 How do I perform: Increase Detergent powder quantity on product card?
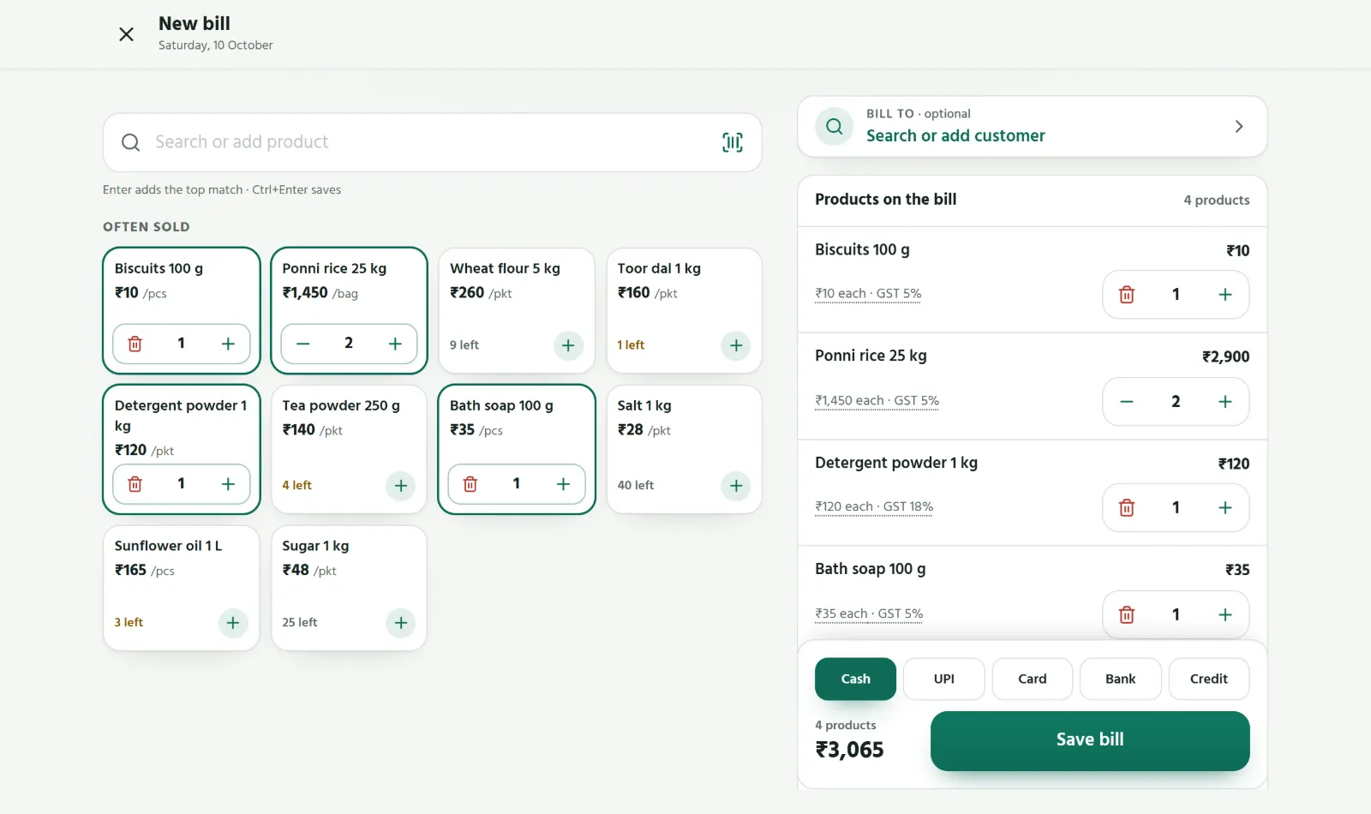point(228,484)
